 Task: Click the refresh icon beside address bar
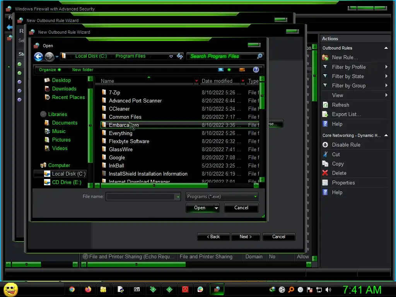pos(180,56)
